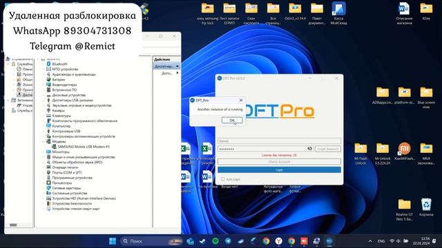This screenshot has width=442, height=248.
Task: Open the Windows Start menu
Action: [x=113, y=241]
